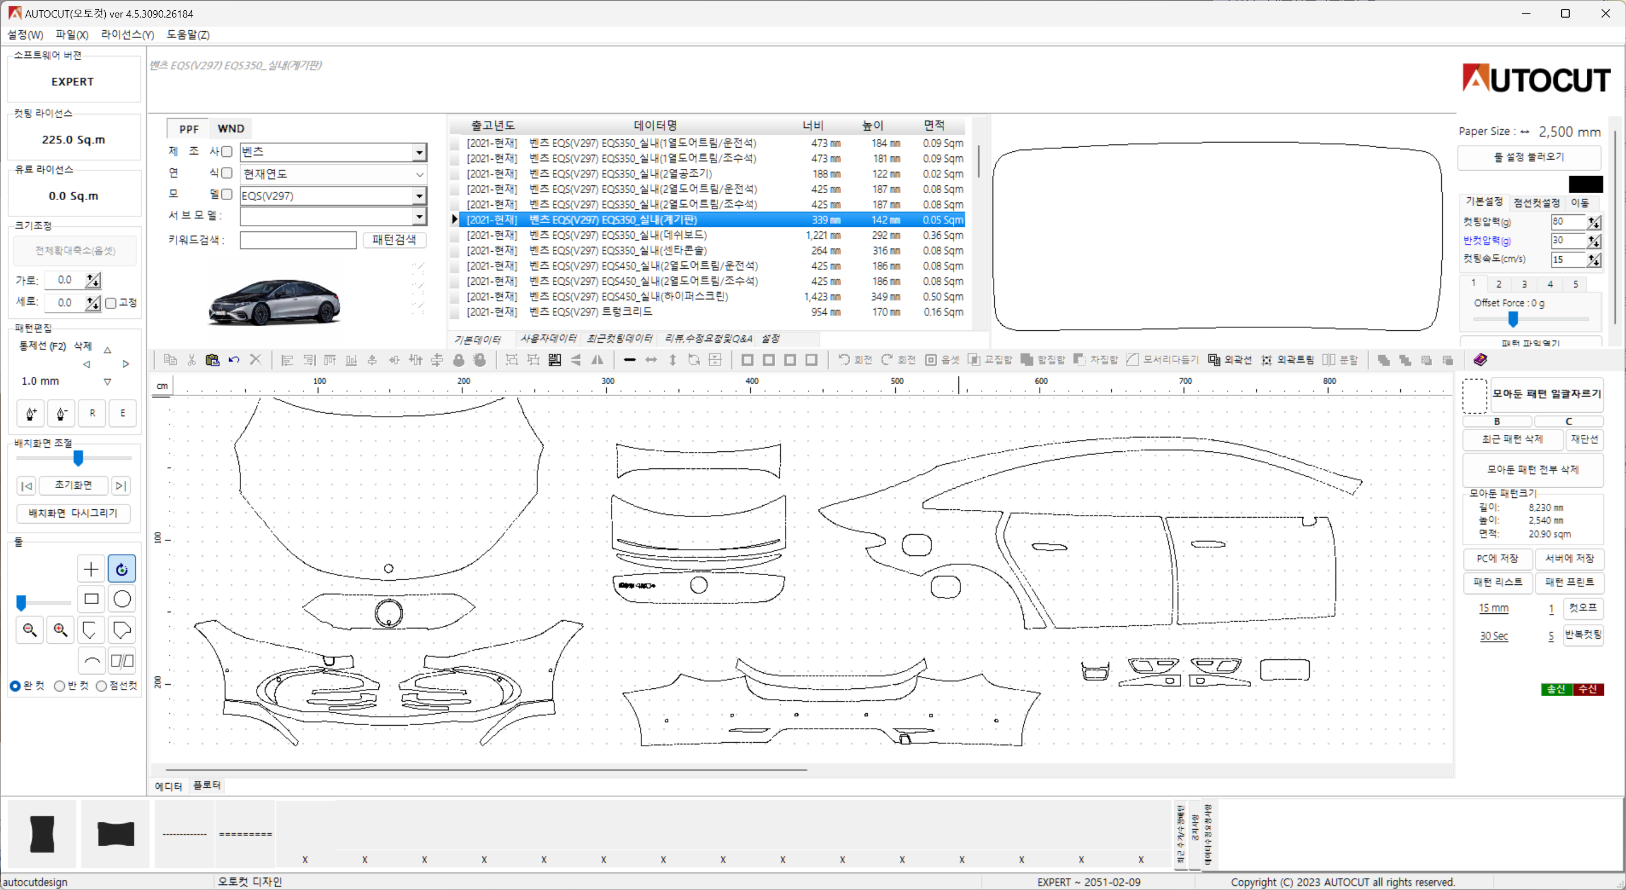Click the 키워드검색 input field
Screen dimensions: 1626x890
298,240
